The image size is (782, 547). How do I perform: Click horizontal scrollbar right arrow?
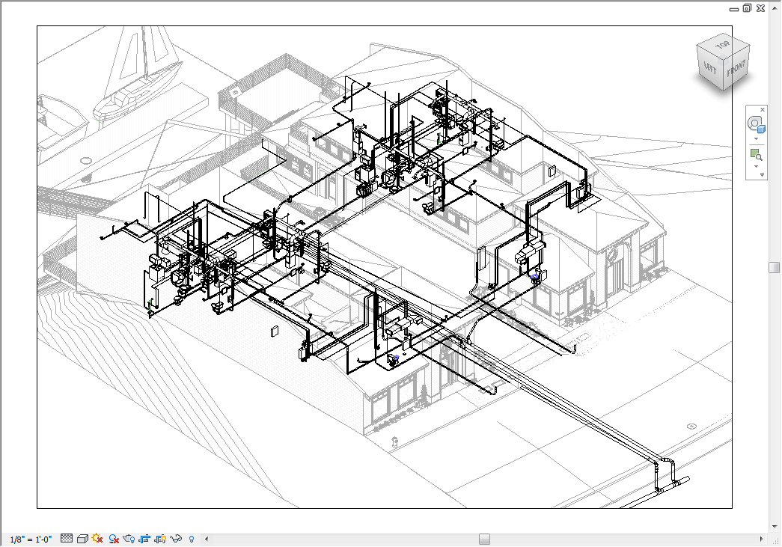click(x=761, y=539)
